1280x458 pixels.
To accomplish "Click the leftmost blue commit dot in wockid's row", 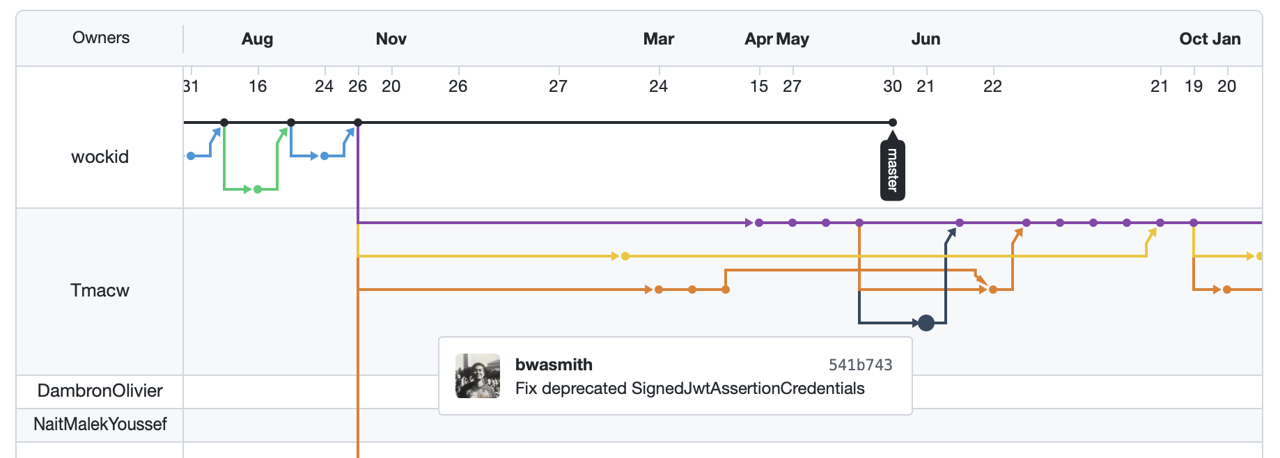I will click(191, 156).
